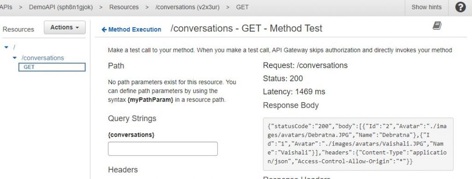Click the Show hints button

(426, 7)
